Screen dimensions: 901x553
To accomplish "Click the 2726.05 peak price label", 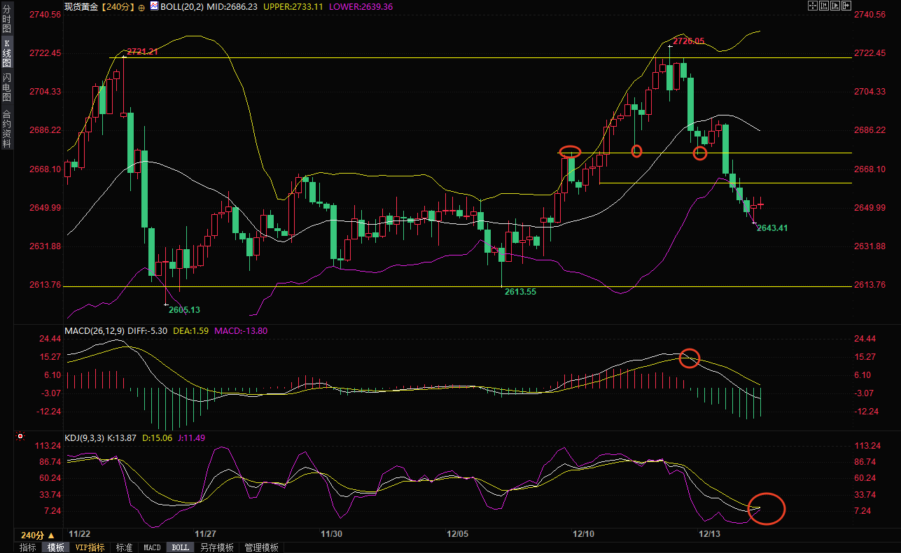I will tap(689, 41).
